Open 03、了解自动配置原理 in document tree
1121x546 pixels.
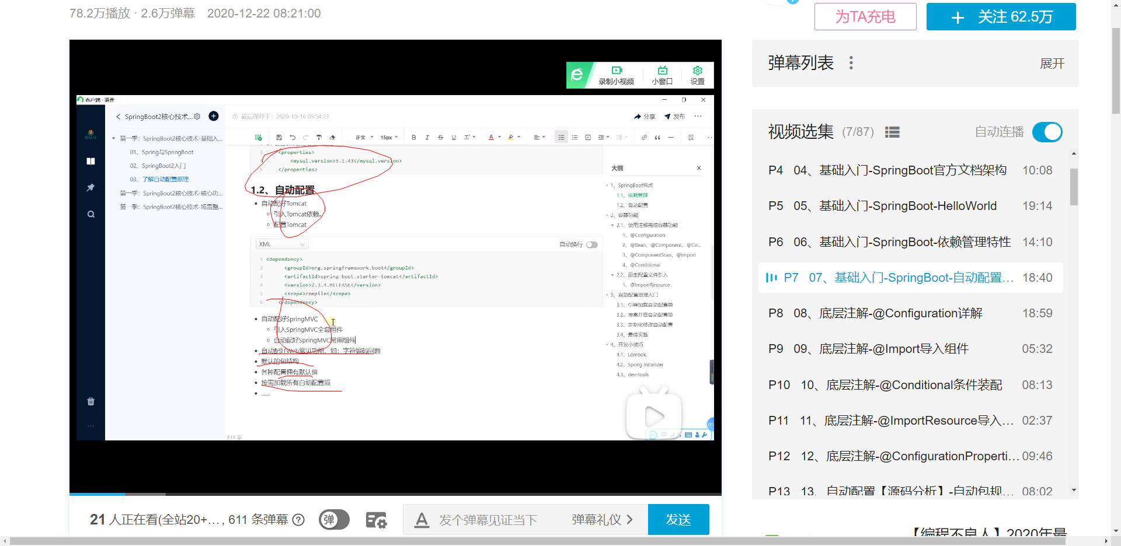[x=159, y=180]
